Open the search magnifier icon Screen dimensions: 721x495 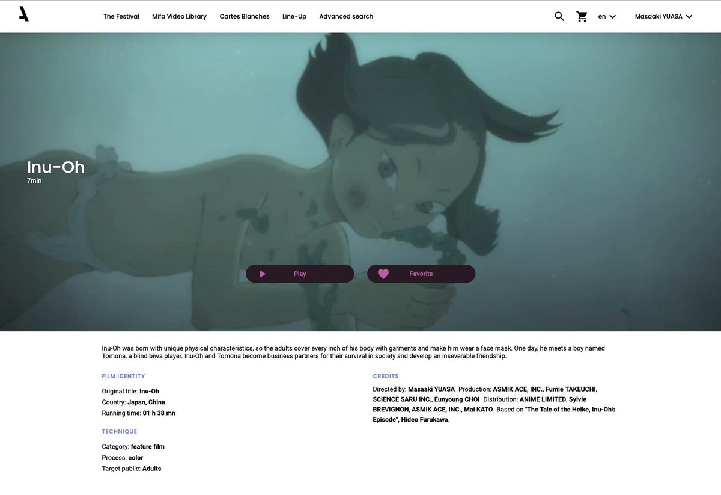click(559, 16)
